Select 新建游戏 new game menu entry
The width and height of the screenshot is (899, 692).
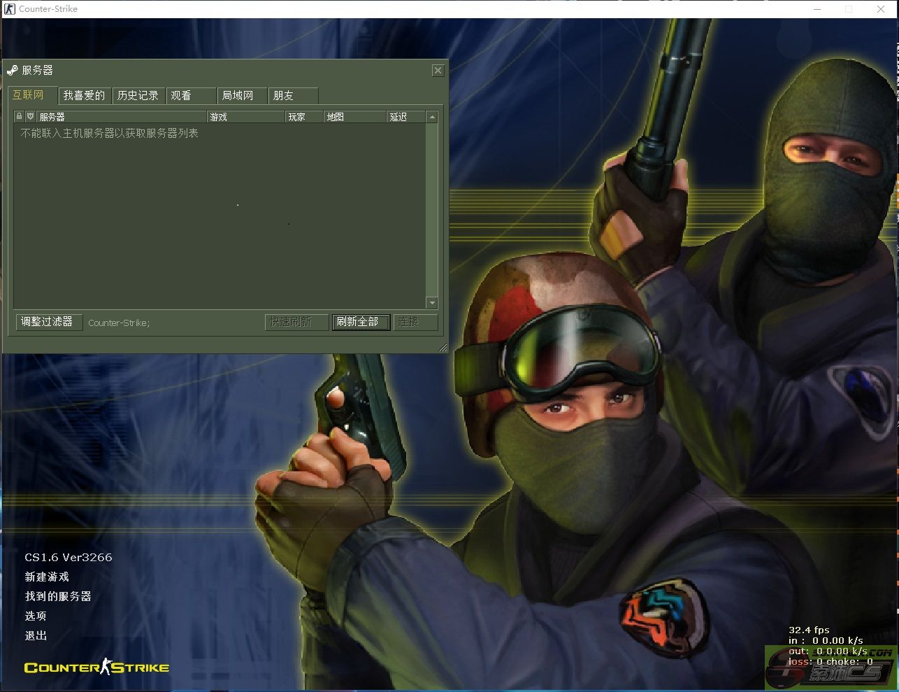point(47,577)
